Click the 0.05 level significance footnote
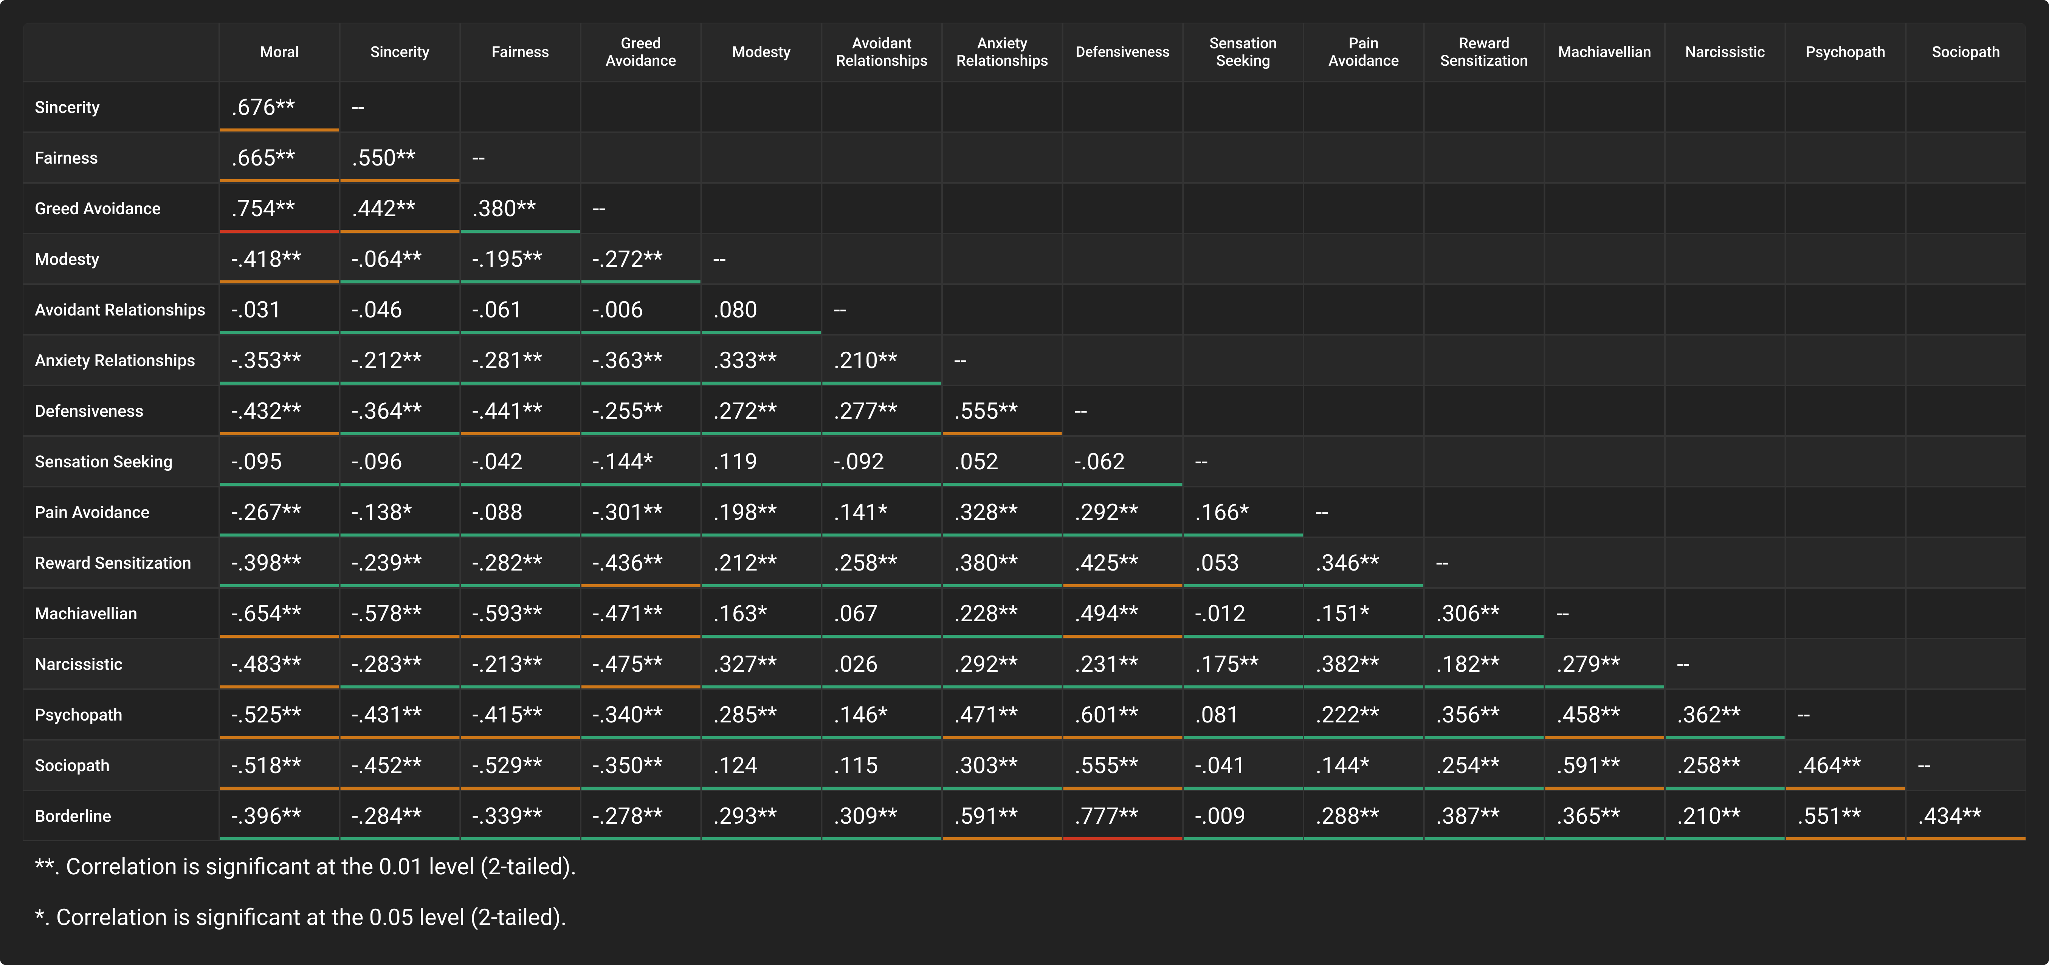Image resolution: width=2049 pixels, height=965 pixels. click(301, 917)
